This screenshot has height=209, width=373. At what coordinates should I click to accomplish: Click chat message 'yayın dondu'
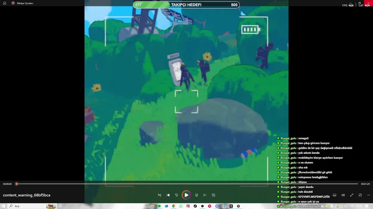pyautogui.click(x=306, y=187)
